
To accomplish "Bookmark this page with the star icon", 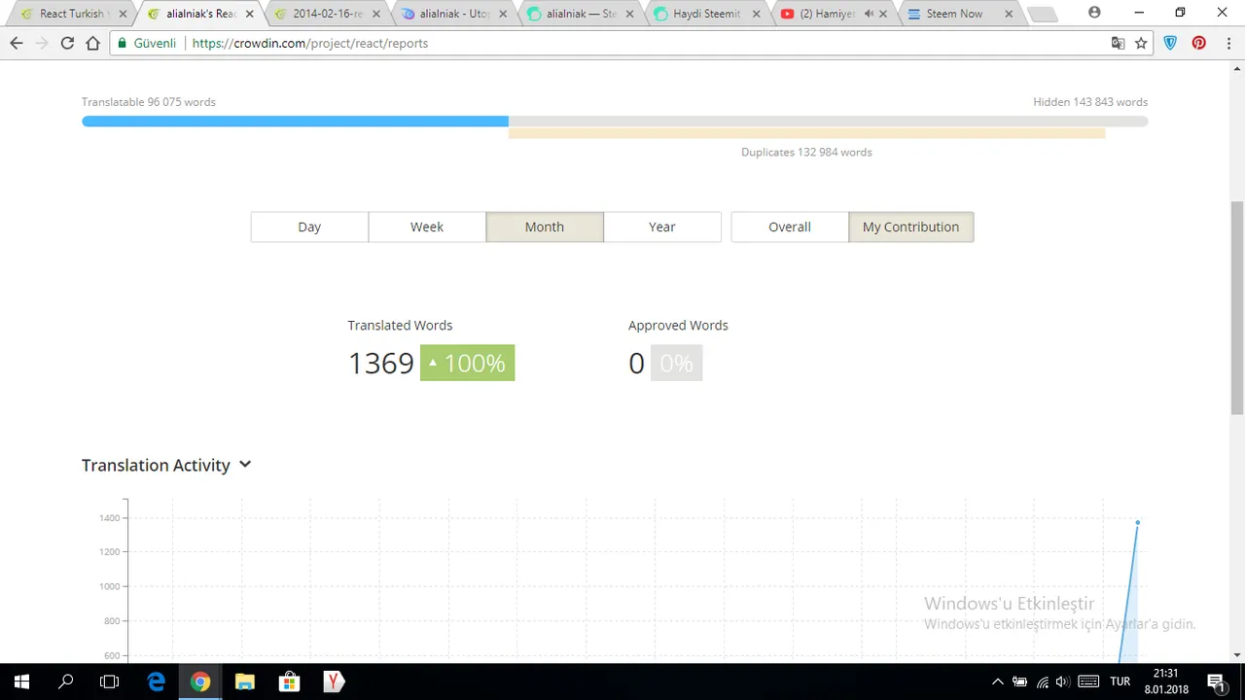I will (1141, 43).
